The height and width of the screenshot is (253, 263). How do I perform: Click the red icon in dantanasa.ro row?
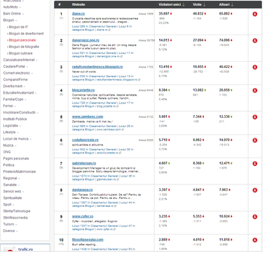(254, 190)
